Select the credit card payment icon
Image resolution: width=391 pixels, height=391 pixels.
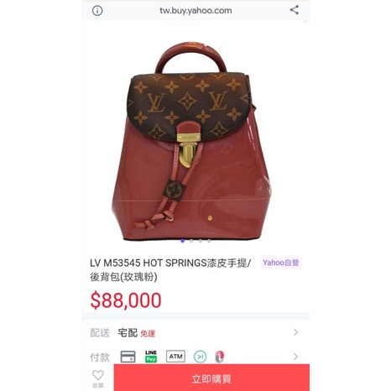pos(128,357)
